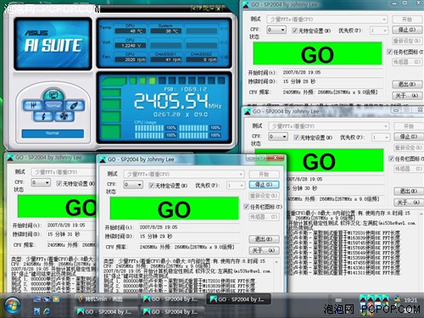Screen dimensions: 424x318
Task: Click the monitor icon in AI Suite
Action: point(53,94)
